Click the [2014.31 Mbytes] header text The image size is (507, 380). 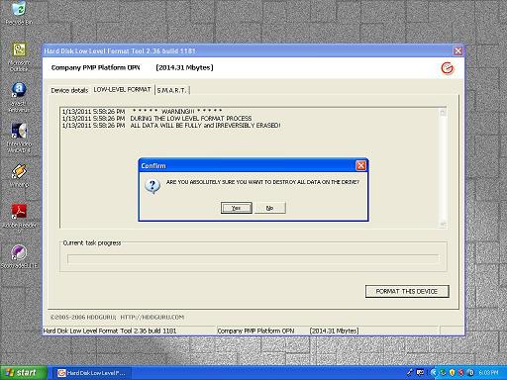pyautogui.click(x=184, y=67)
